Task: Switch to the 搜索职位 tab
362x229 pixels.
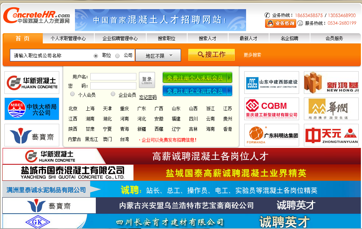Action: point(167,38)
